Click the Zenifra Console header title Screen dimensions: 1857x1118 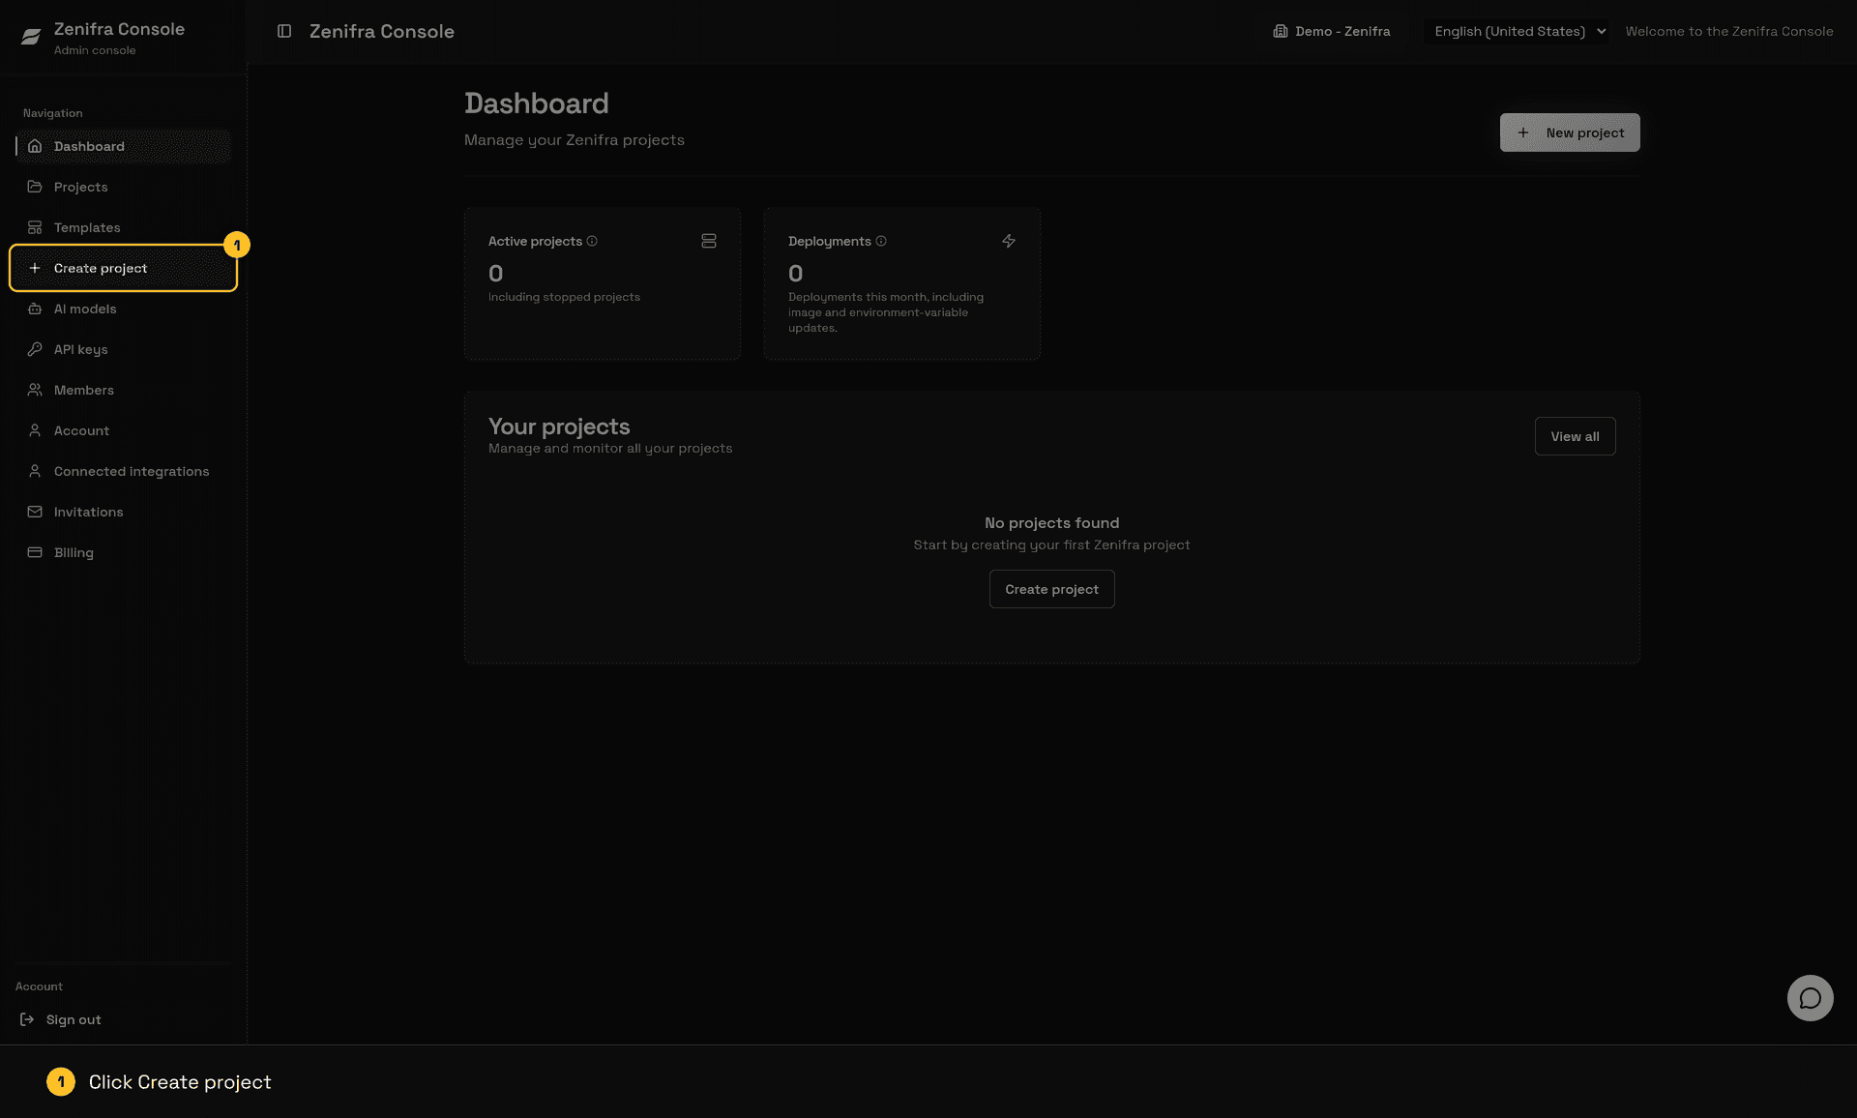[382, 31]
